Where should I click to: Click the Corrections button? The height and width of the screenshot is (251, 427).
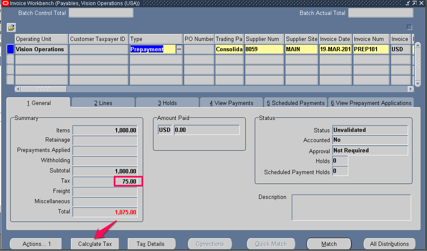click(x=210, y=244)
